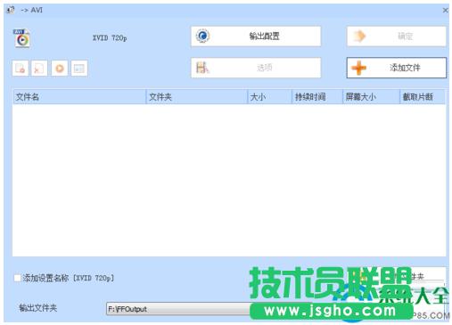Sort by the 文件名 column header
The height and width of the screenshot is (325, 452).
[79, 97]
